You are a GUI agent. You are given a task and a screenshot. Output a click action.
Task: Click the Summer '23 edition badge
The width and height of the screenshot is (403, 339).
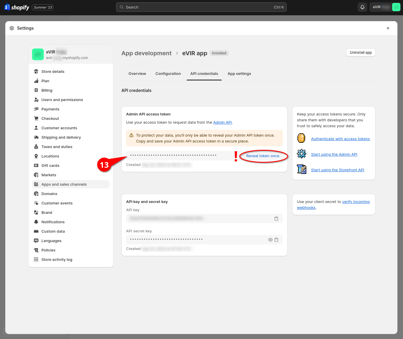[x=43, y=7]
